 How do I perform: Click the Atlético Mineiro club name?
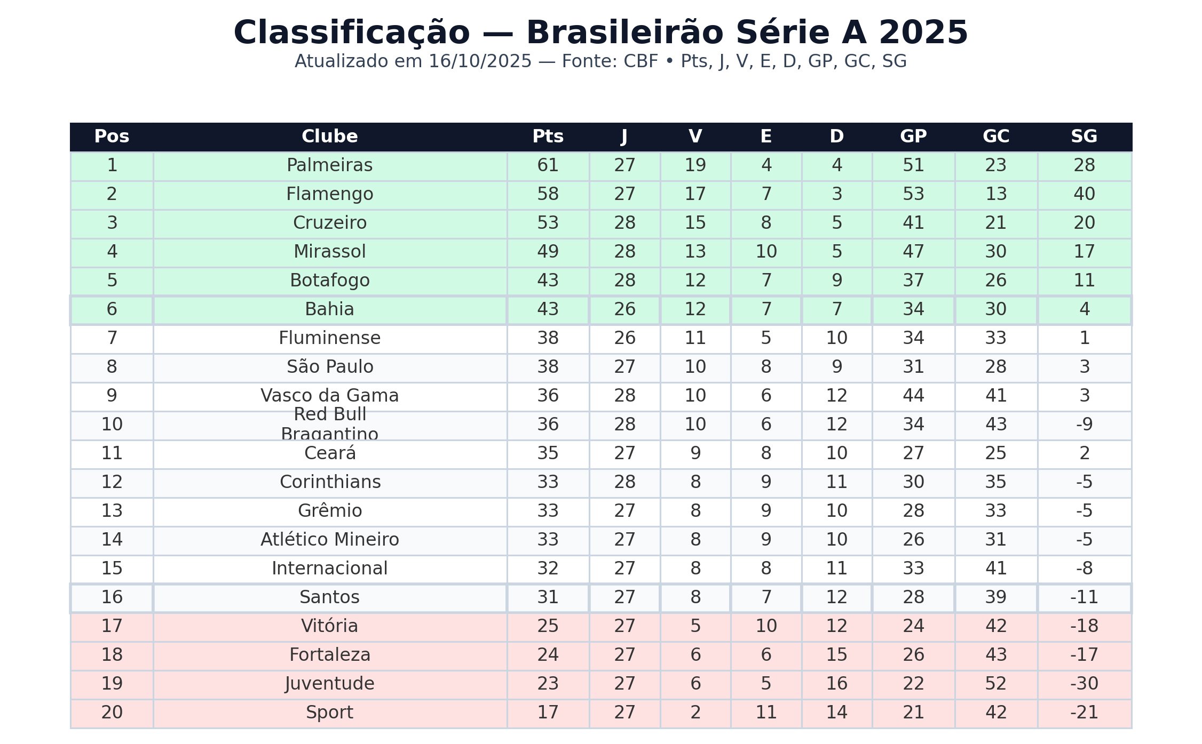(329, 540)
